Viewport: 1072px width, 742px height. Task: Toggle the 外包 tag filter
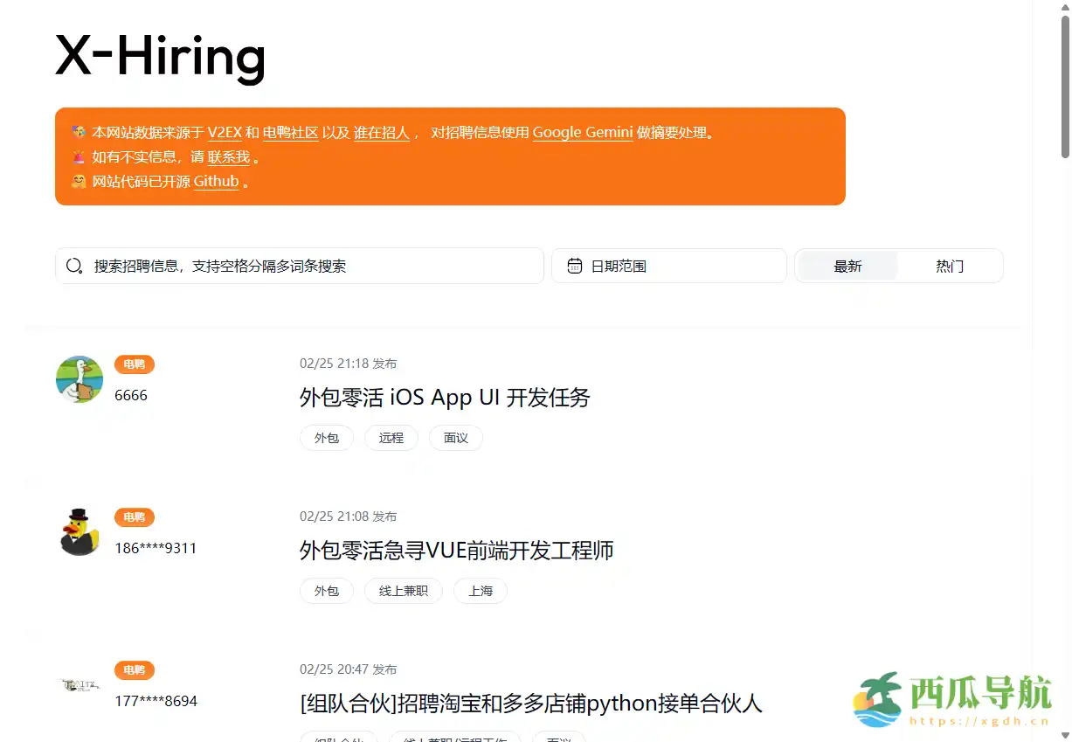pos(326,438)
